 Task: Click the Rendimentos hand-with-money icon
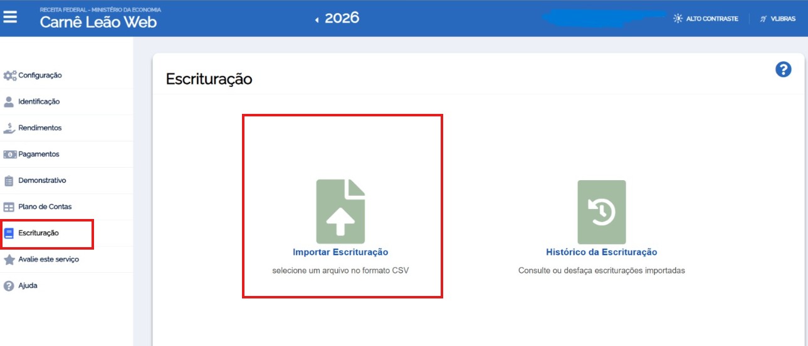click(9, 128)
